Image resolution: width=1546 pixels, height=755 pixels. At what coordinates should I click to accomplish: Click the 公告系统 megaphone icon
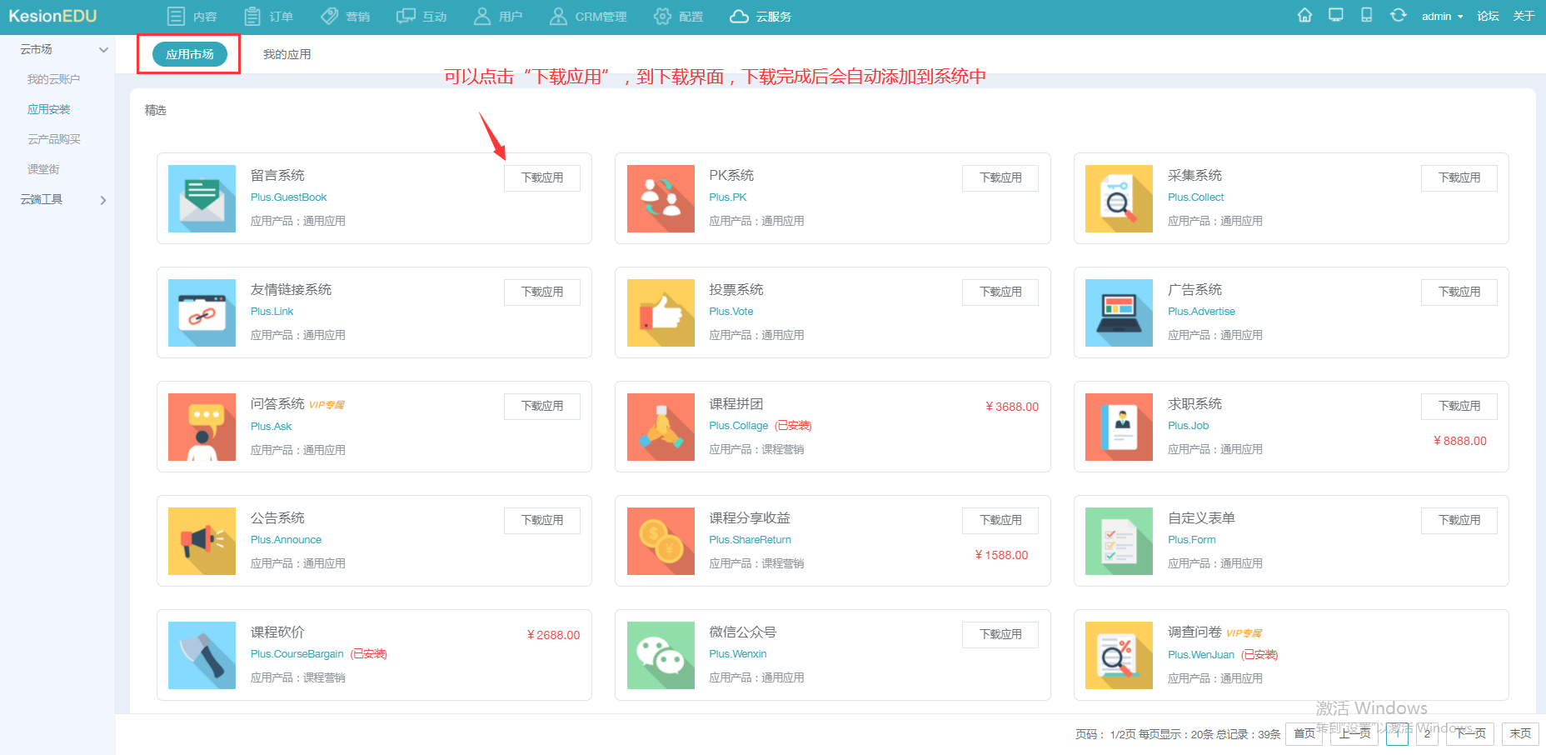pos(202,541)
